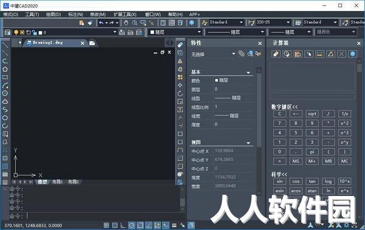Click the Redo arrow icon
The width and height of the screenshot is (365, 230).
click(x=111, y=23)
